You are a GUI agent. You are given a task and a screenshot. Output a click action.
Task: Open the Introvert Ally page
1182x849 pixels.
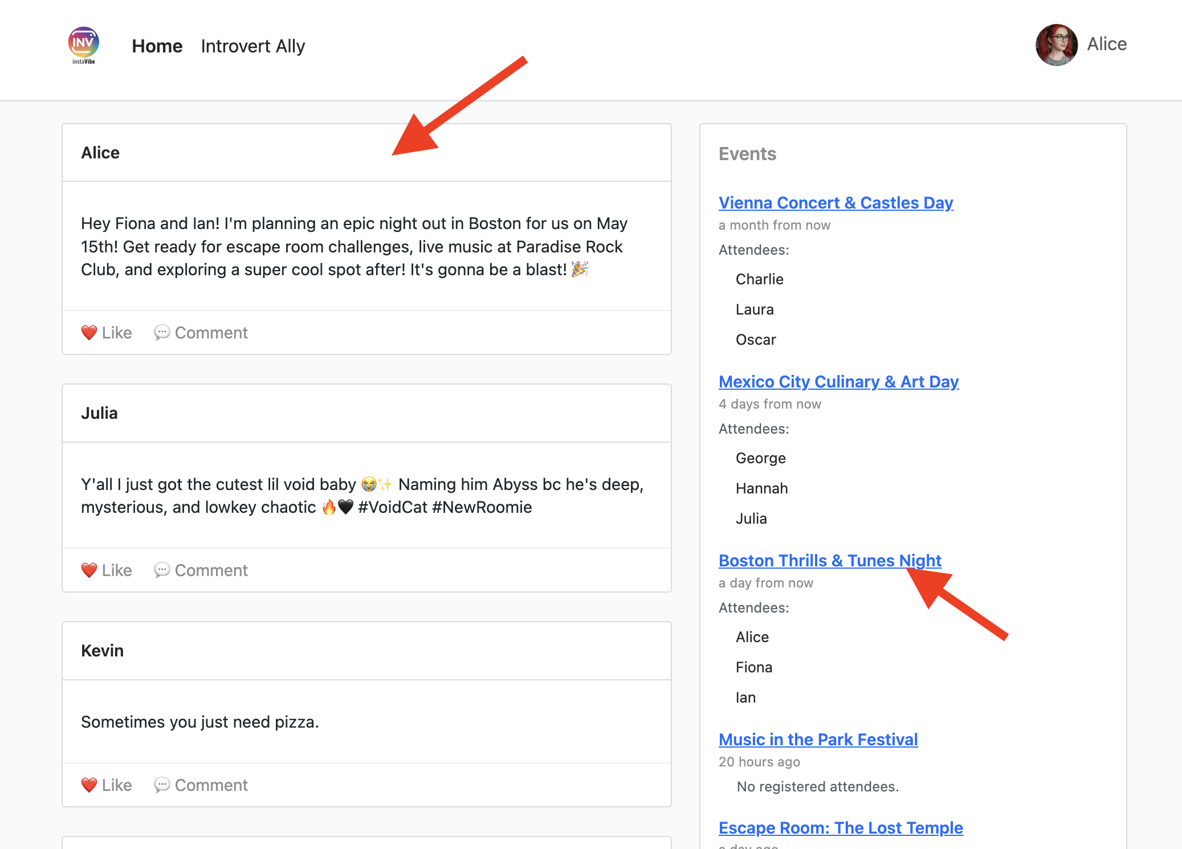click(x=252, y=46)
